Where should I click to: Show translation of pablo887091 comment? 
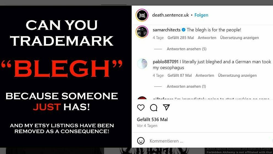pos(237,75)
